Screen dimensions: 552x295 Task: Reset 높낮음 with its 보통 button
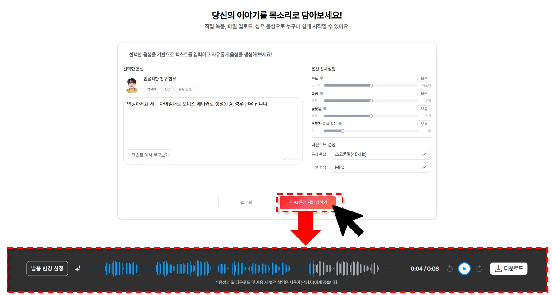pyautogui.click(x=424, y=109)
